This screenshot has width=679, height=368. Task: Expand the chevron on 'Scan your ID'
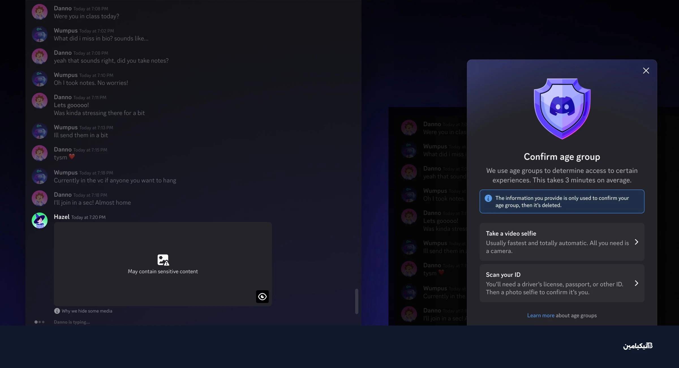pos(636,283)
